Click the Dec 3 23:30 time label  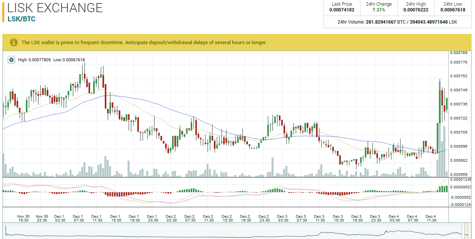[376, 218]
